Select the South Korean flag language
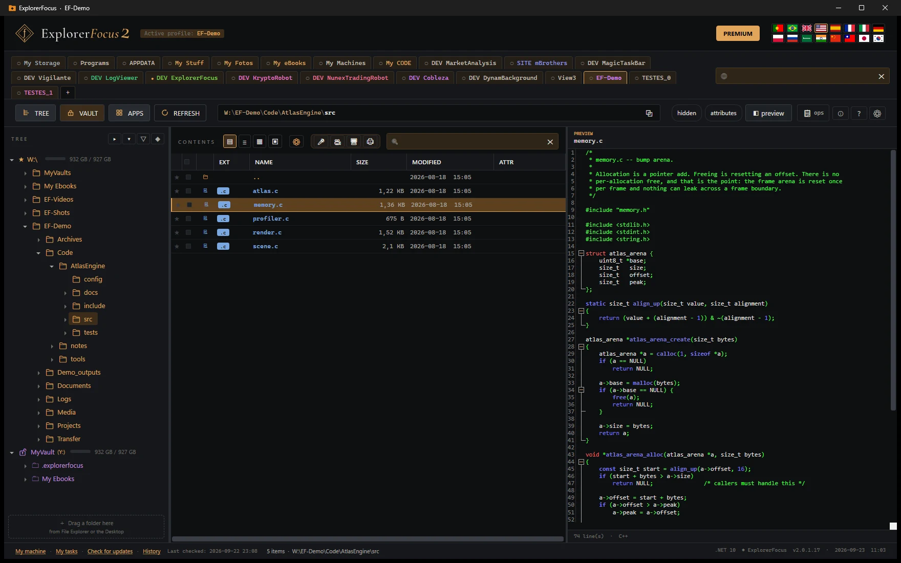 [878, 38]
